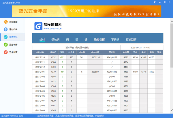Screen dimensions: 173x118
Task: Click the 合约名称 column header
Action: point(40,53)
